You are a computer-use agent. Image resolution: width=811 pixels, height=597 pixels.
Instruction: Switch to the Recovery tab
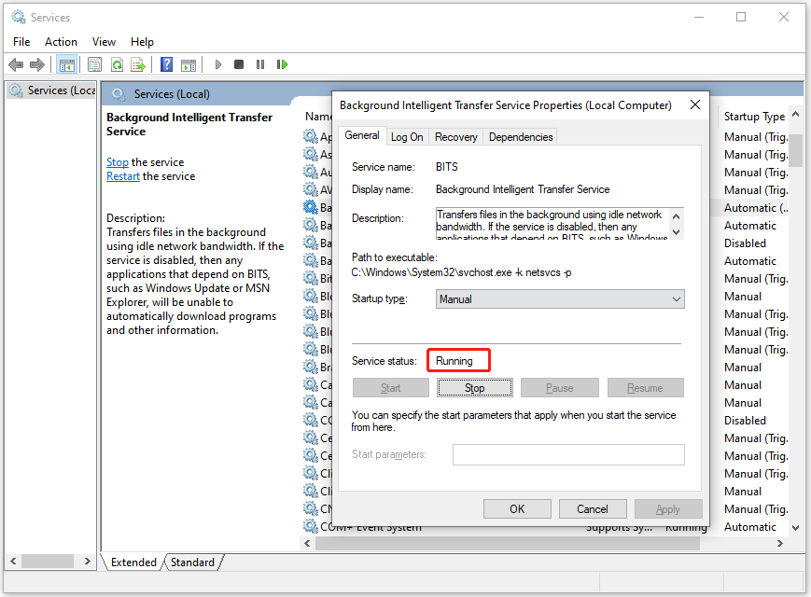pyautogui.click(x=455, y=137)
